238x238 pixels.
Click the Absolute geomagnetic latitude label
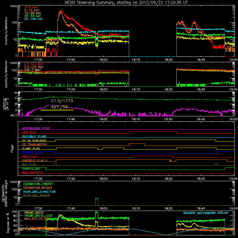[x=206, y=213]
